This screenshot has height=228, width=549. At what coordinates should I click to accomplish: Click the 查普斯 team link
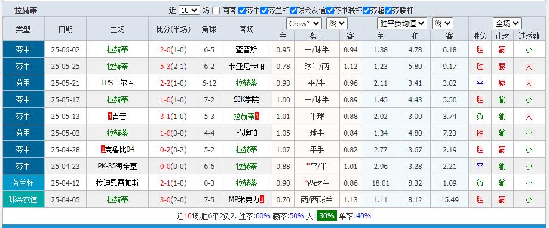pyautogui.click(x=247, y=50)
